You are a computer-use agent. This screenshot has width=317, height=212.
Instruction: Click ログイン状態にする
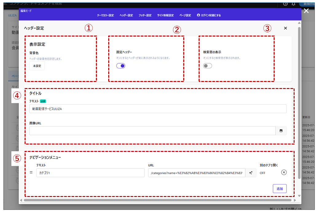click(209, 15)
